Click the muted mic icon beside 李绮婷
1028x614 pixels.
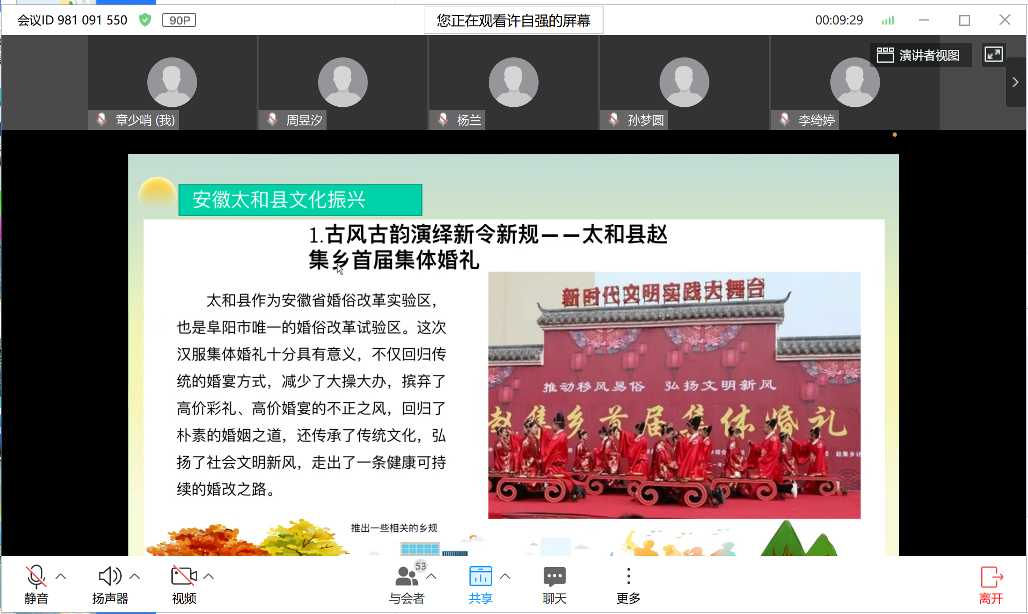[785, 119]
